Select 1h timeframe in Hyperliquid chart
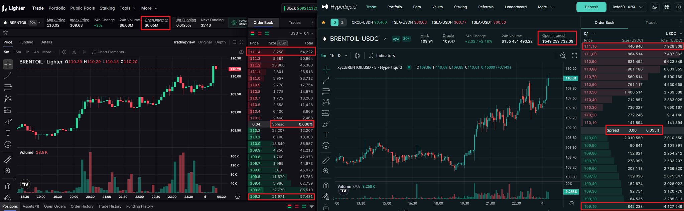 pyautogui.click(x=332, y=56)
